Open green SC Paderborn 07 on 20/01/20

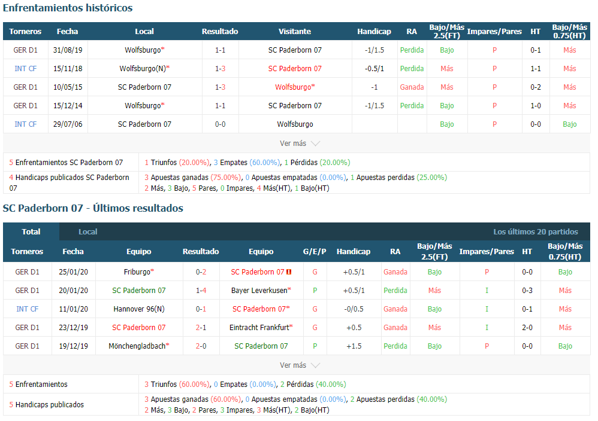[x=139, y=291]
